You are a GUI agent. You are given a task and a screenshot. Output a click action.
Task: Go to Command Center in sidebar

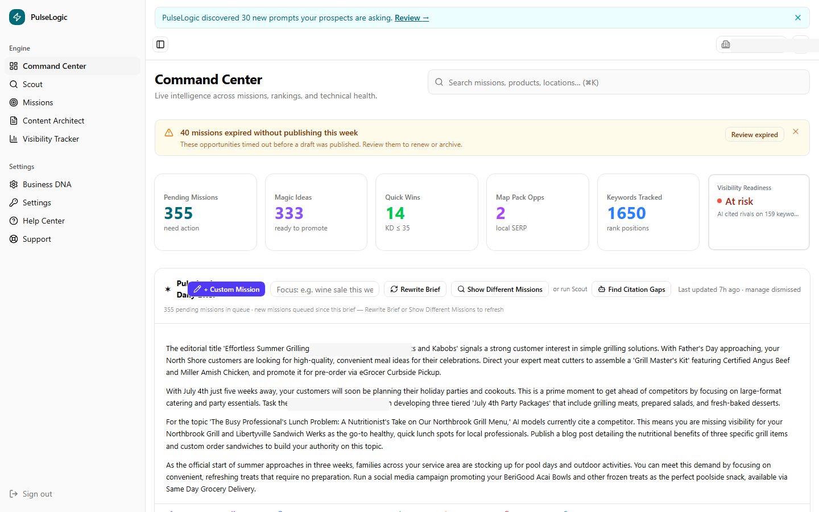click(x=73, y=66)
